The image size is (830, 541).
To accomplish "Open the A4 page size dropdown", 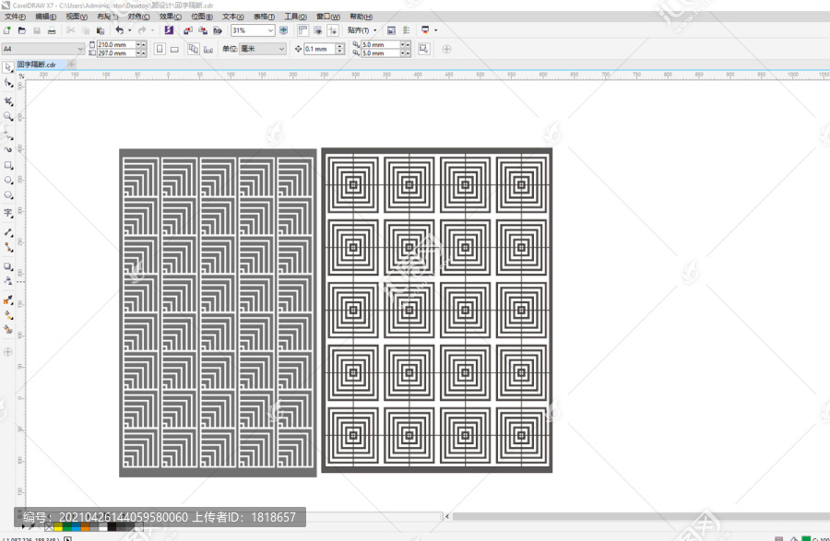I will click(x=80, y=49).
